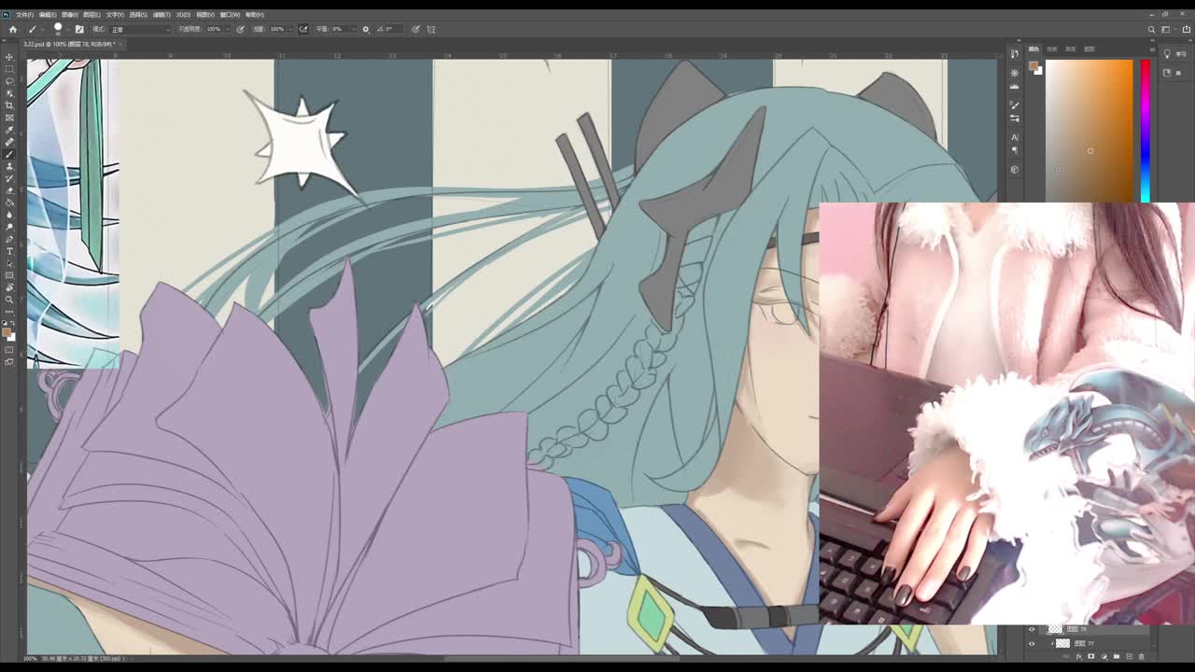Open the Edit Toolbar three-dots menu
The height and width of the screenshot is (672, 1195).
9,312
